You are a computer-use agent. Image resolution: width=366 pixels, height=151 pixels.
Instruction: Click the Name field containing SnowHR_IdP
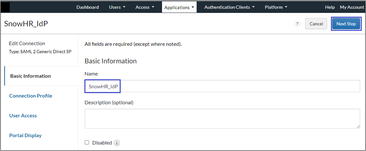(222, 86)
